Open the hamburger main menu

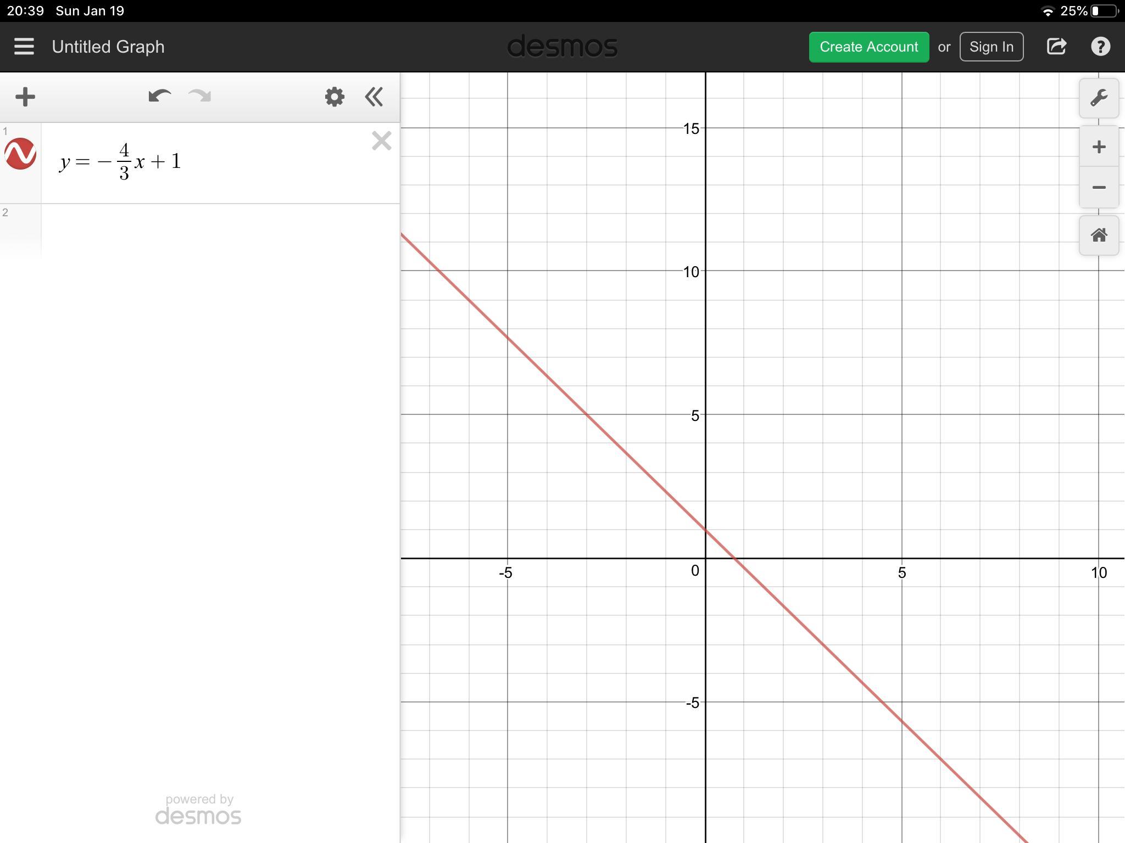coord(24,47)
